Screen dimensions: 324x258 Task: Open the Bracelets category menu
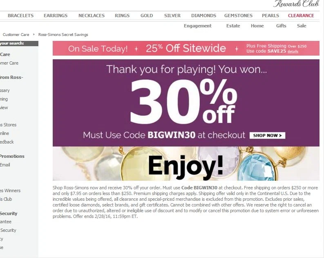pos(21,16)
